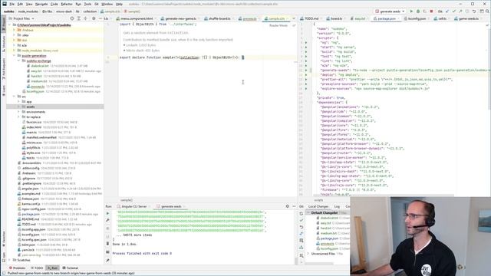Click the Collapse All icon in Project panel
491x276 pixels.
[x=85, y=18]
